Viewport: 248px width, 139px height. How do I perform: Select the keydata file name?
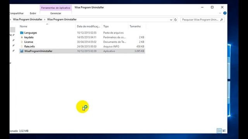(29, 37)
